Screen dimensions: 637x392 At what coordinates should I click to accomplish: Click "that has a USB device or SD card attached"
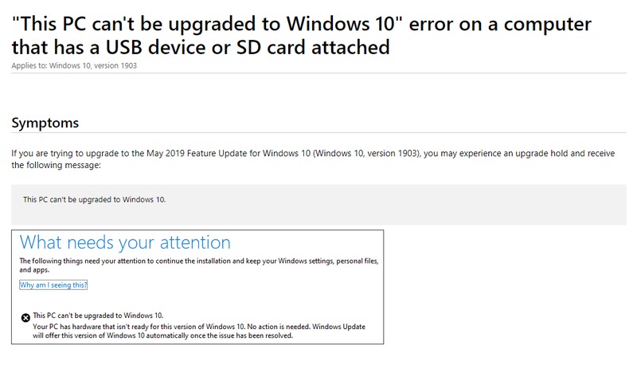201,47
